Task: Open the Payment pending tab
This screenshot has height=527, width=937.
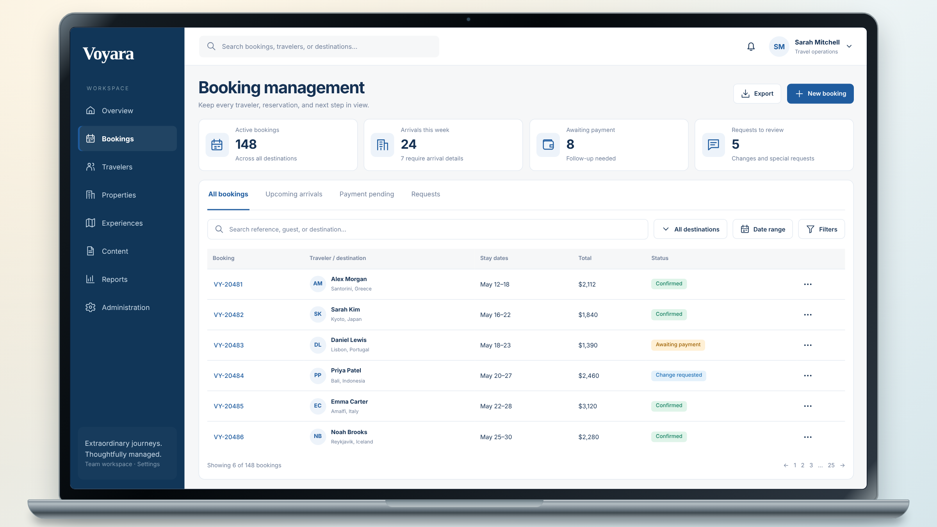Action: click(x=367, y=194)
